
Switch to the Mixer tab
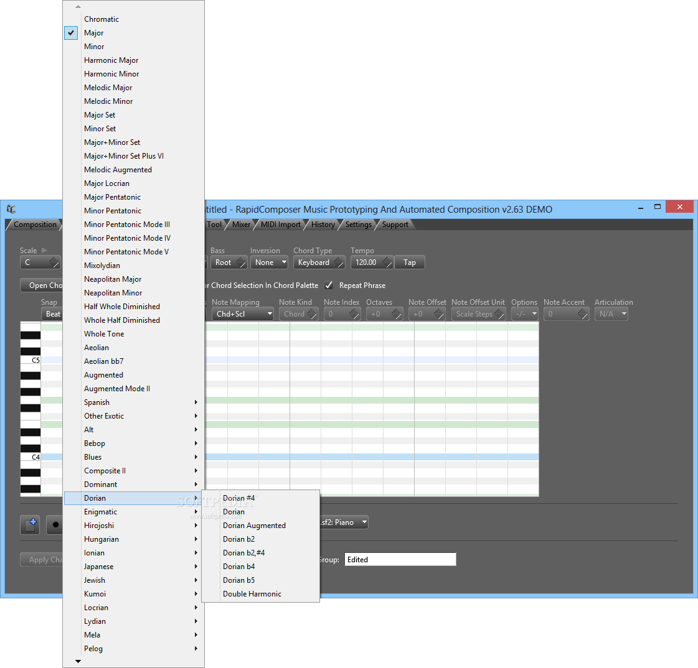(241, 225)
